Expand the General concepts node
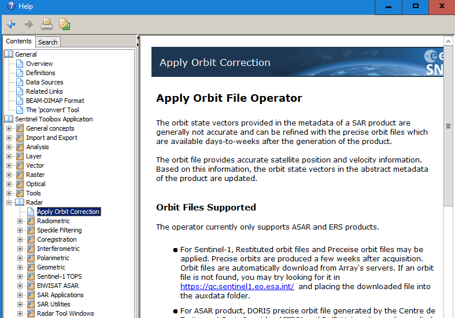This screenshot has height=318, width=455. 9,128
